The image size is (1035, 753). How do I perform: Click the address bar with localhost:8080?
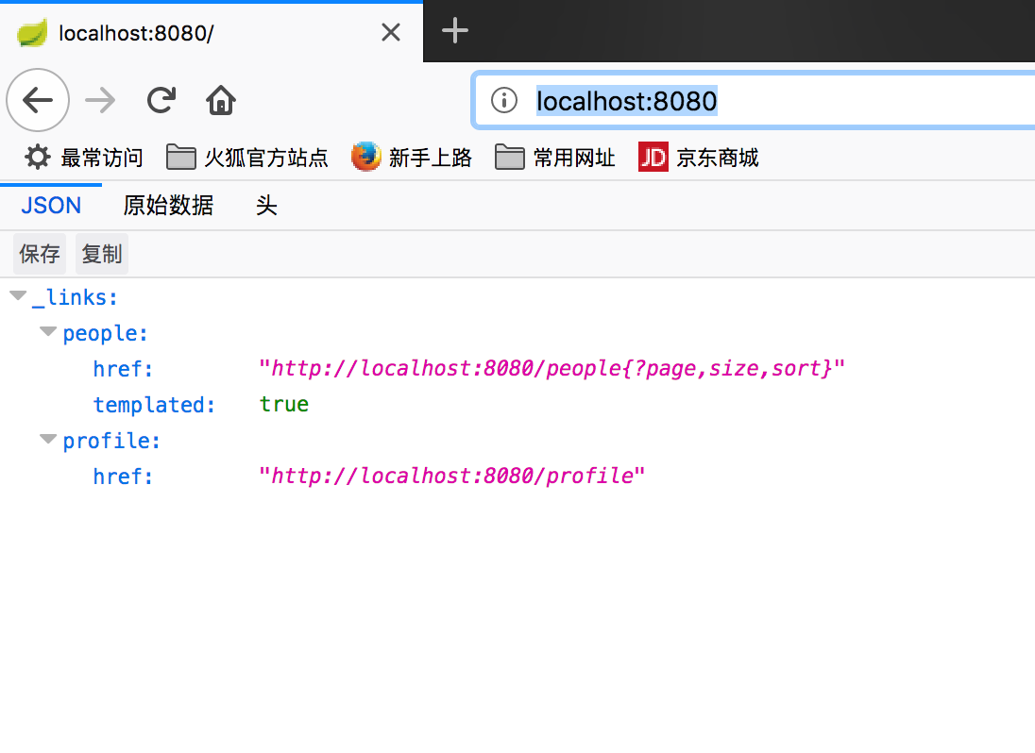(x=755, y=101)
